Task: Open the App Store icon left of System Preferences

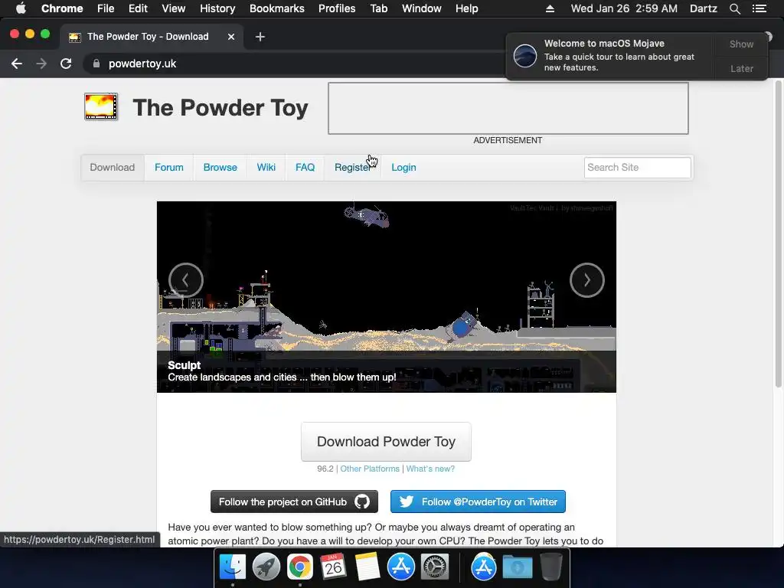Action: [x=400, y=567]
